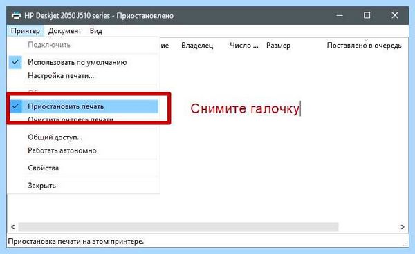Maximize the HP Deskjet window
The image size is (415, 254).
367,15
